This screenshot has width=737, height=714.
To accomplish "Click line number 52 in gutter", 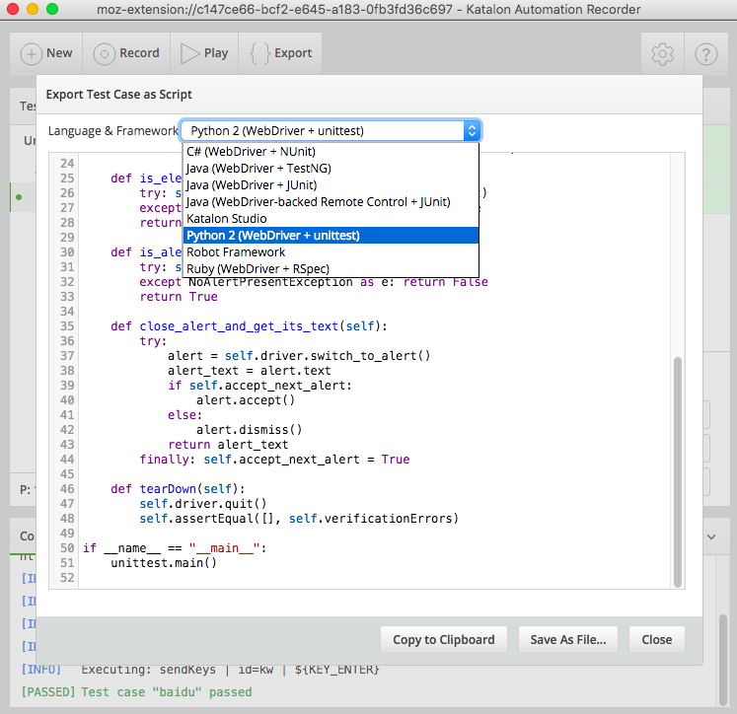I will [x=67, y=578].
